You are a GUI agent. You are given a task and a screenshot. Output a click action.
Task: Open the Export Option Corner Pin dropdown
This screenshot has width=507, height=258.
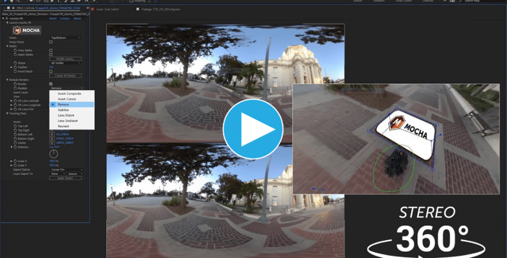coord(66,170)
